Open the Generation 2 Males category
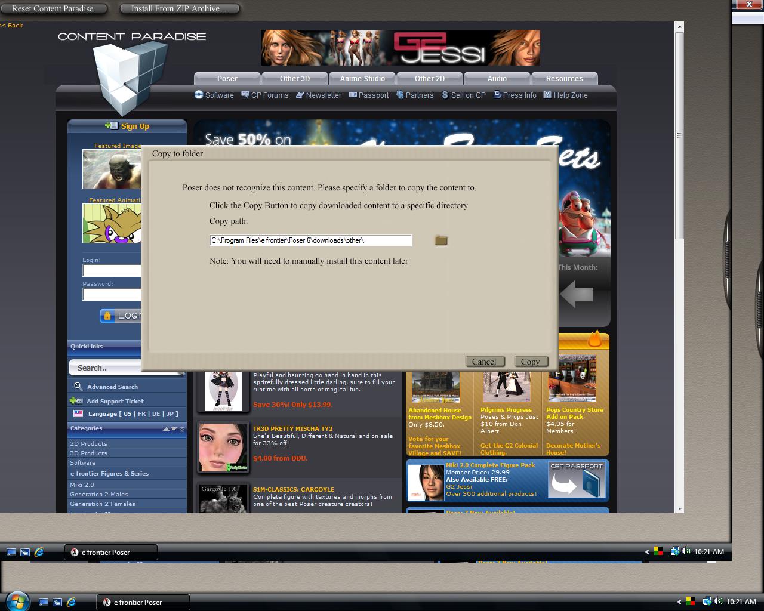The width and height of the screenshot is (764, 611). [x=99, y=494]
